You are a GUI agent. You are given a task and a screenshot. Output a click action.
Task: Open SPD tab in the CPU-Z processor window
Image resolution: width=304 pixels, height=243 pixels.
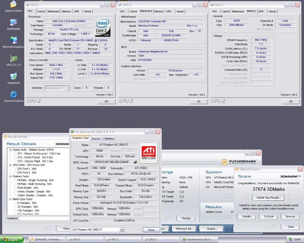[77, 11]
